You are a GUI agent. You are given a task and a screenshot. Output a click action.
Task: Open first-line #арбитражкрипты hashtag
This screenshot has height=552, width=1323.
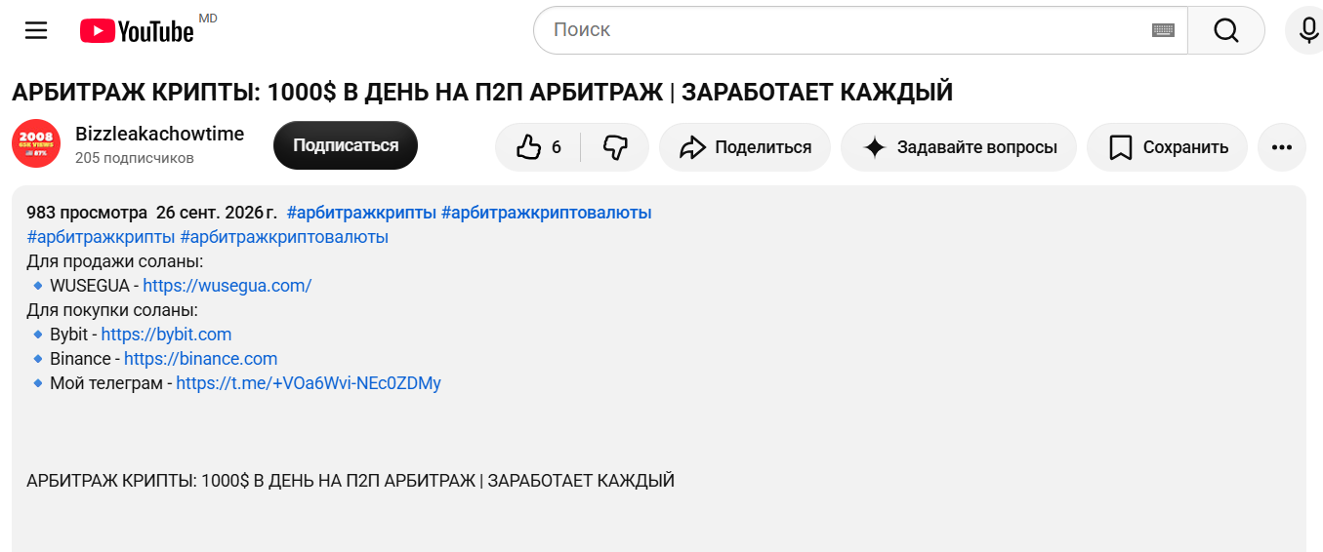coord(361,213)
